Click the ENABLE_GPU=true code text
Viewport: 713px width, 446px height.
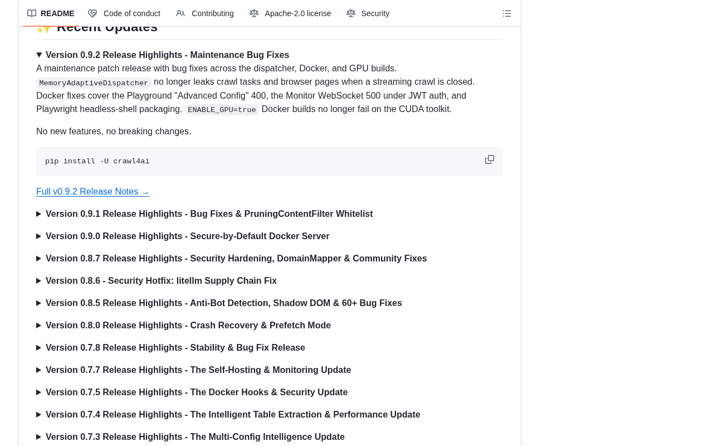click(222, 110)
